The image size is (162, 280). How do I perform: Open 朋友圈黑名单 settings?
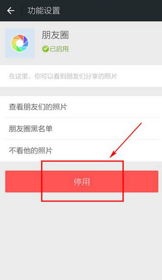81,129
